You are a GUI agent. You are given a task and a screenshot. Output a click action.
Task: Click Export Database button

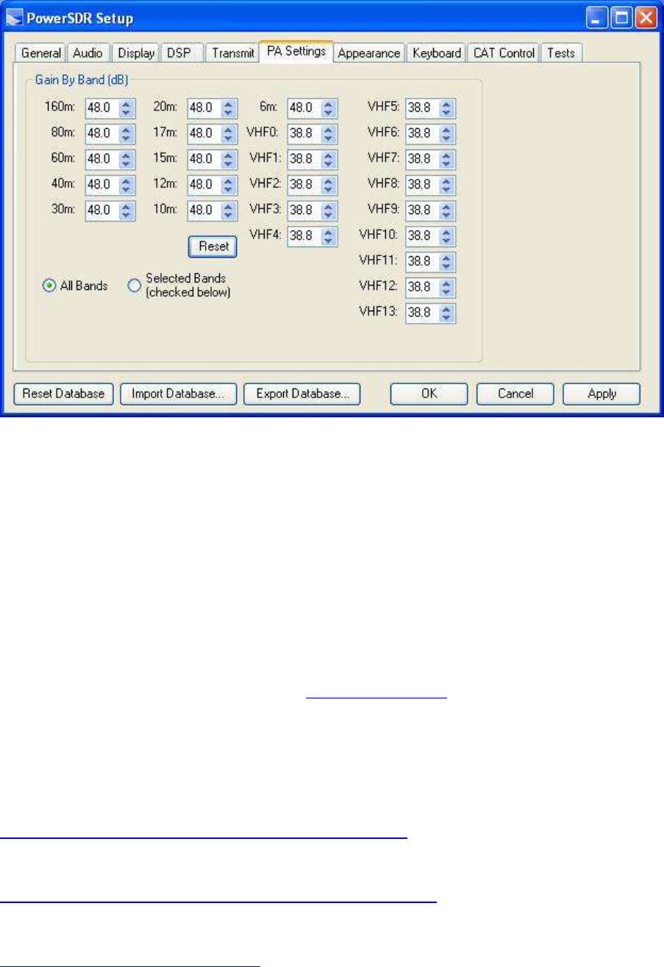click(x=302, y=394)
